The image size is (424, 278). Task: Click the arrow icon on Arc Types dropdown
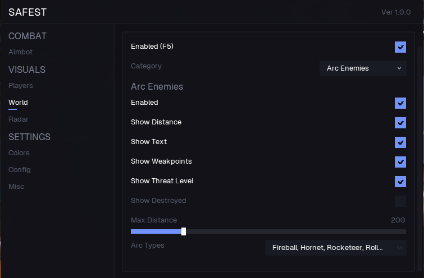[399, 248]
